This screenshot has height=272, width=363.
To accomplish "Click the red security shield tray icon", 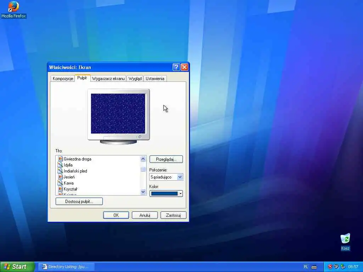I will click(330, 267).
